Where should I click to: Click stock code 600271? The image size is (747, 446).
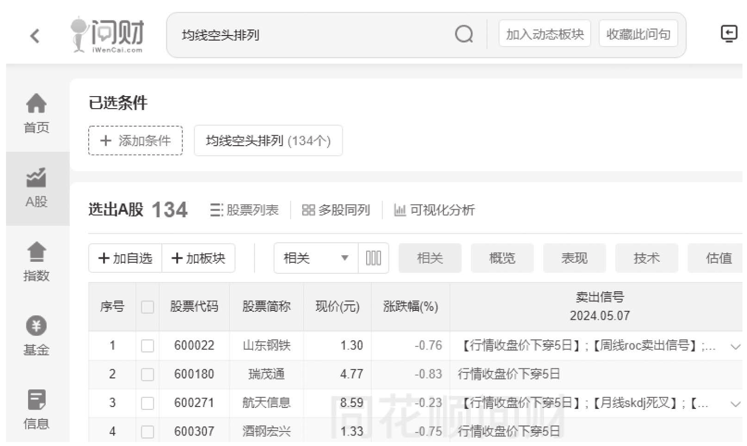pos(194,402)
